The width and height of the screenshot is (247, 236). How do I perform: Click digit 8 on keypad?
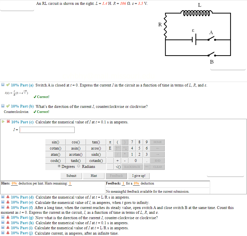click(x=139, y=142)
